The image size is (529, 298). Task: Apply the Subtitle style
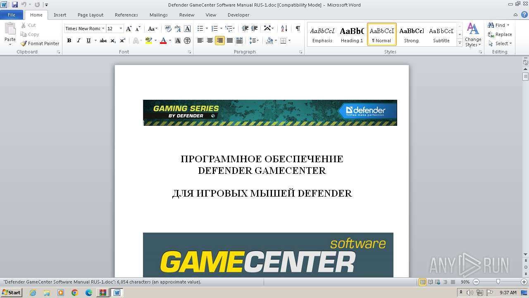441,34
